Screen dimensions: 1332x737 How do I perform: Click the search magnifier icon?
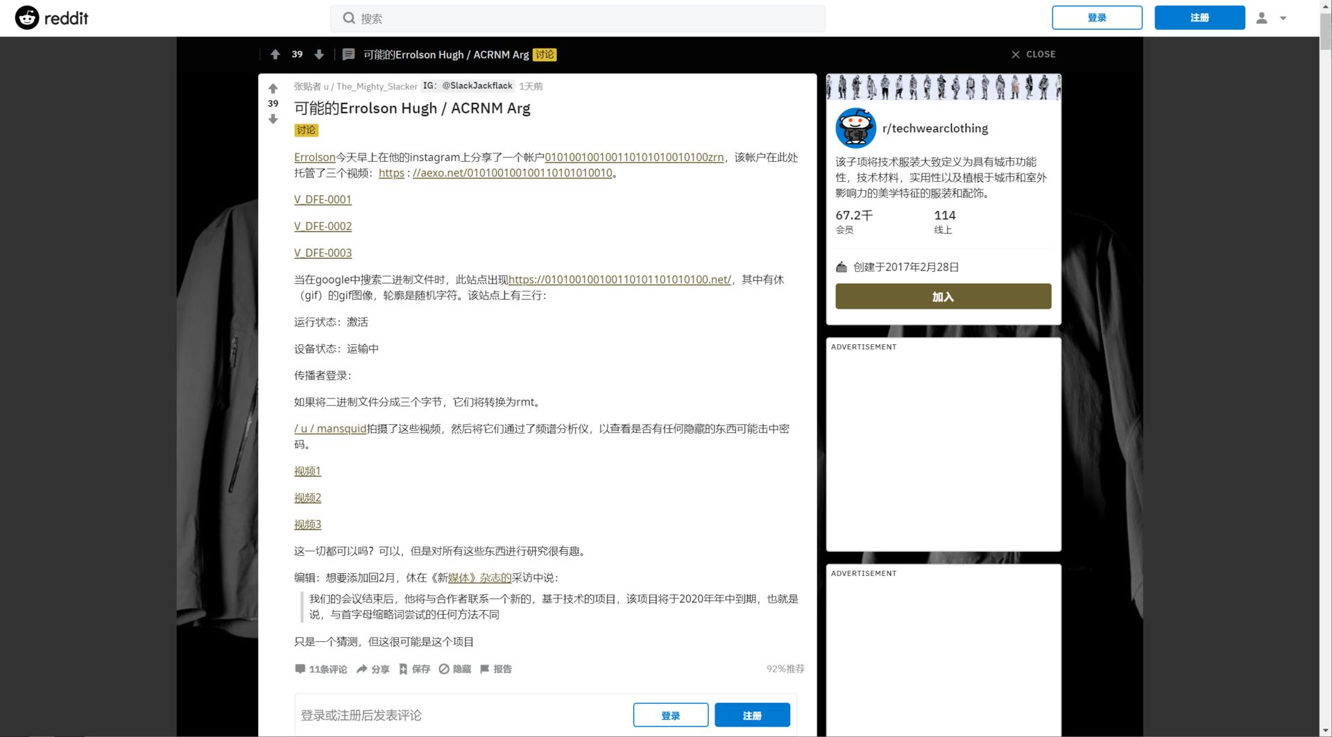pos(350,18)
